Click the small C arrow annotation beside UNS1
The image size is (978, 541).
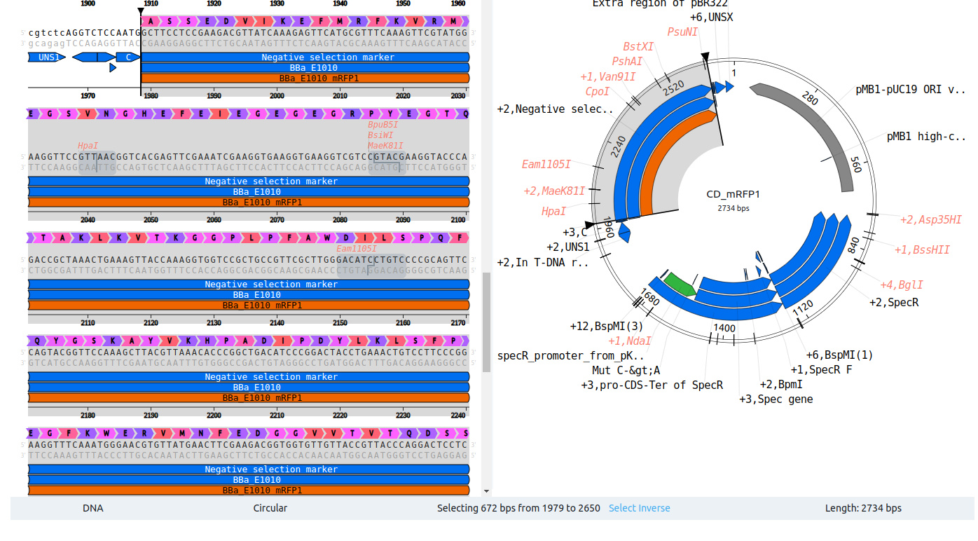click(128, 57)
